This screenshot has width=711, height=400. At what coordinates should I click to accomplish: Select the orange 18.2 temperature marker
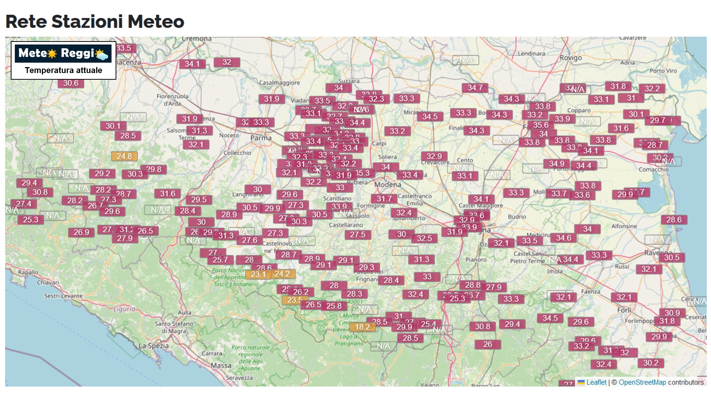[362, 327]
